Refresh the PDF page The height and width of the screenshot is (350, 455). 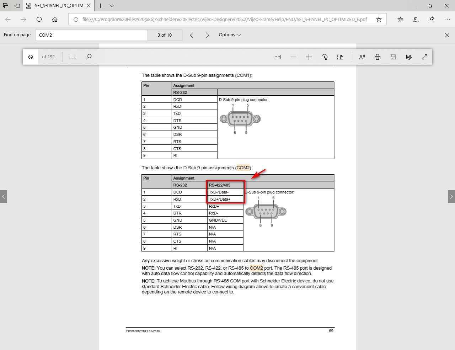coord(39,19)
